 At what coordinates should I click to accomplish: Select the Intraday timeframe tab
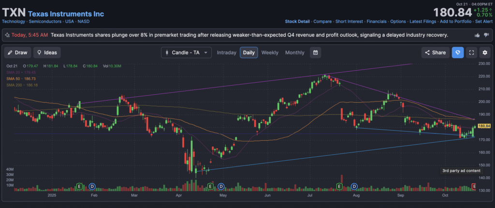tap(226, 52)
